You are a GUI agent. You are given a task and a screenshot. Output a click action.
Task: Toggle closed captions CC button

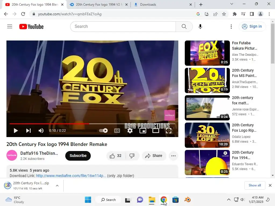click(x=117, y=131)
